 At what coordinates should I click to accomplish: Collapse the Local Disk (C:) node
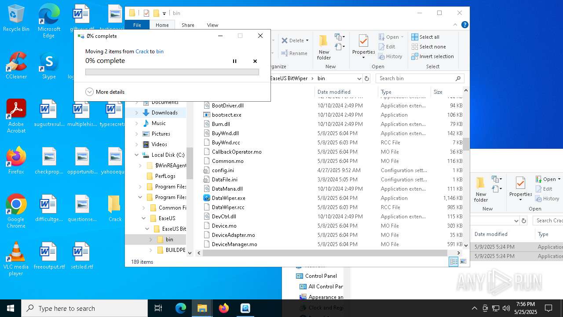coord(136,155)
